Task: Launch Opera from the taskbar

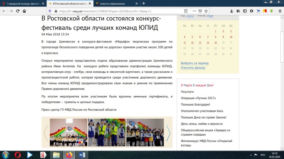Action: coord(17,155)
